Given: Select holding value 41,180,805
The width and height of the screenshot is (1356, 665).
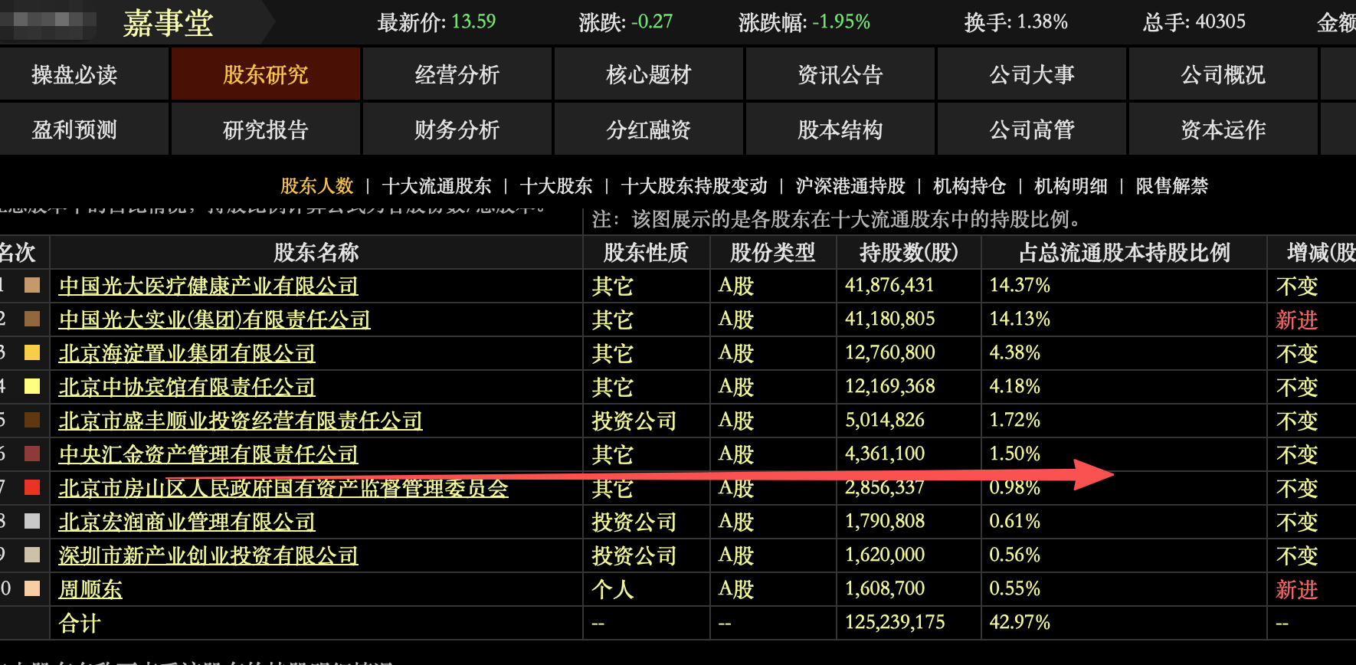Looking at the screenshot, I should point(889,319).
